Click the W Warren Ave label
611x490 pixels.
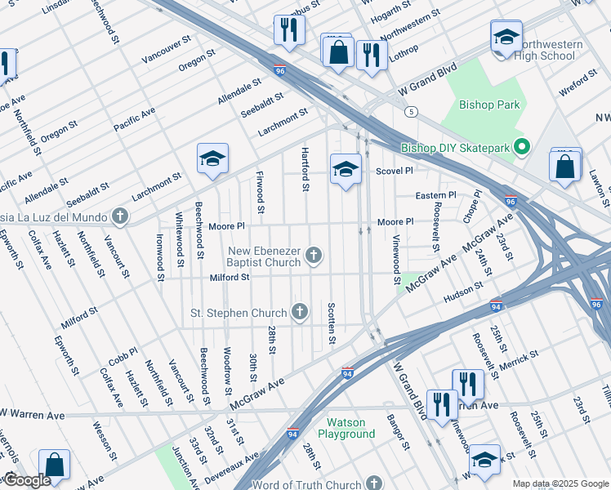tap(32, 414)
